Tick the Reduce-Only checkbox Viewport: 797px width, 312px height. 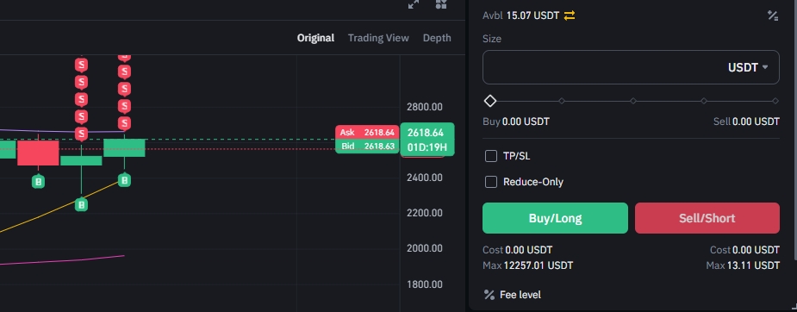(x=491, y=182)
